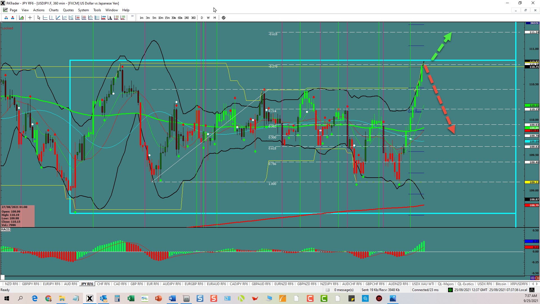Viewport: 540px width, 304px height.
Task: Select the horizontal line drawing tool
Action: tap(45, 18)
